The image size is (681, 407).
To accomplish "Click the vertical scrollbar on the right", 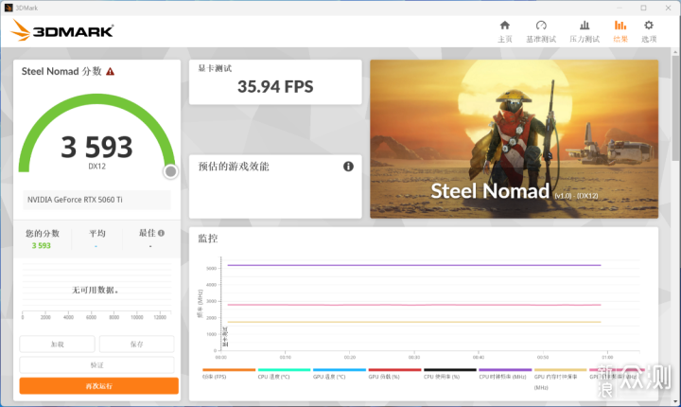I will pos(675,107).
